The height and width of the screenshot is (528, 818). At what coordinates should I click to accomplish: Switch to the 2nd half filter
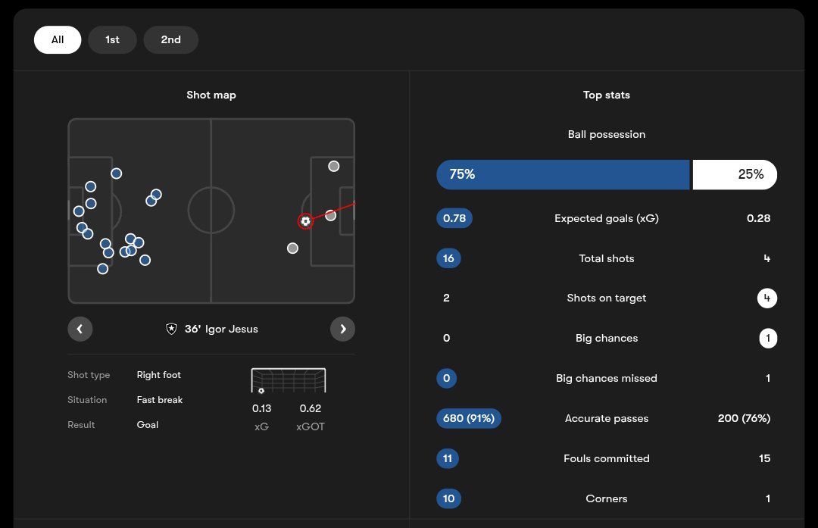click(170, 39)
